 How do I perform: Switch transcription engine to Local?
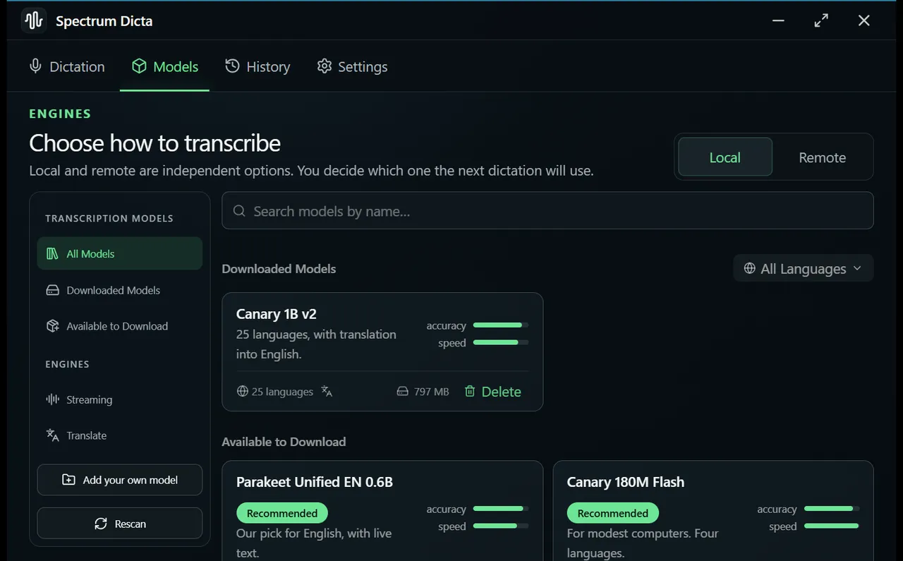click(725, 157)
